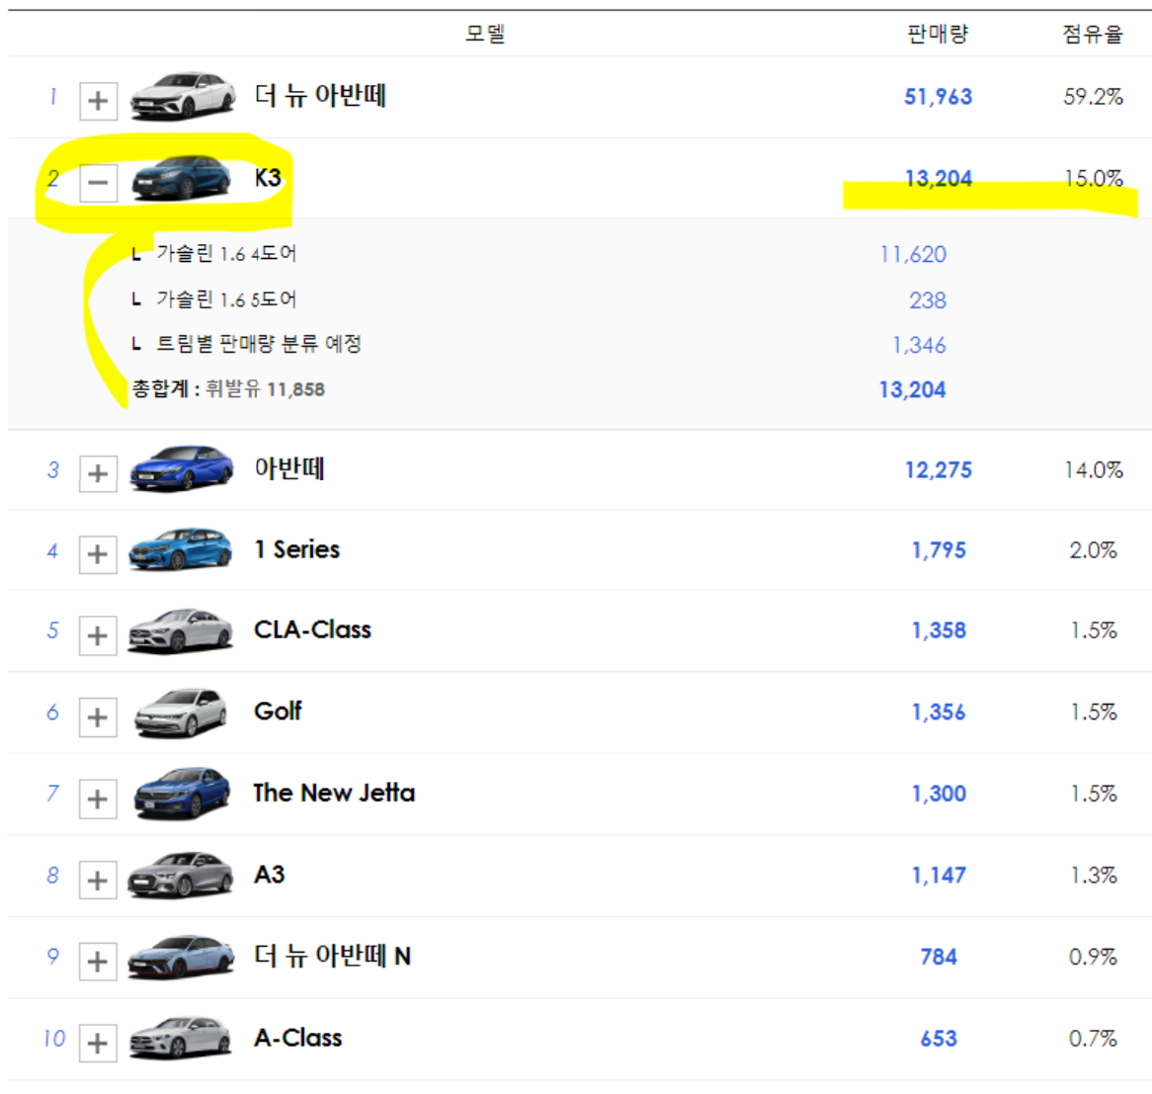1152x1094 pixels.
Task: Click the CLA-Class car image
Action: (181, 631)
